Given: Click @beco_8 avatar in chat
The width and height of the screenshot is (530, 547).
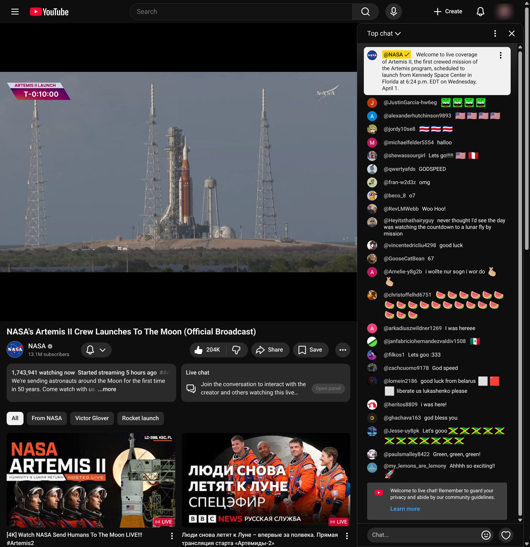Looking at the screenshot, I should (372, 196).
